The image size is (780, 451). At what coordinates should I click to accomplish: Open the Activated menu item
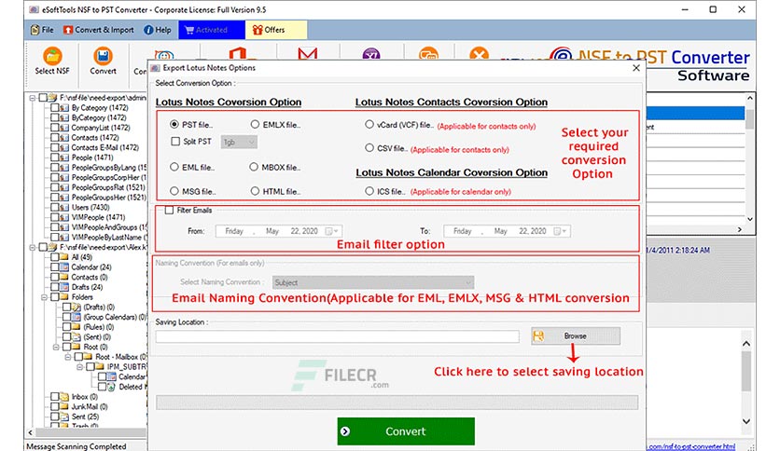212,30
